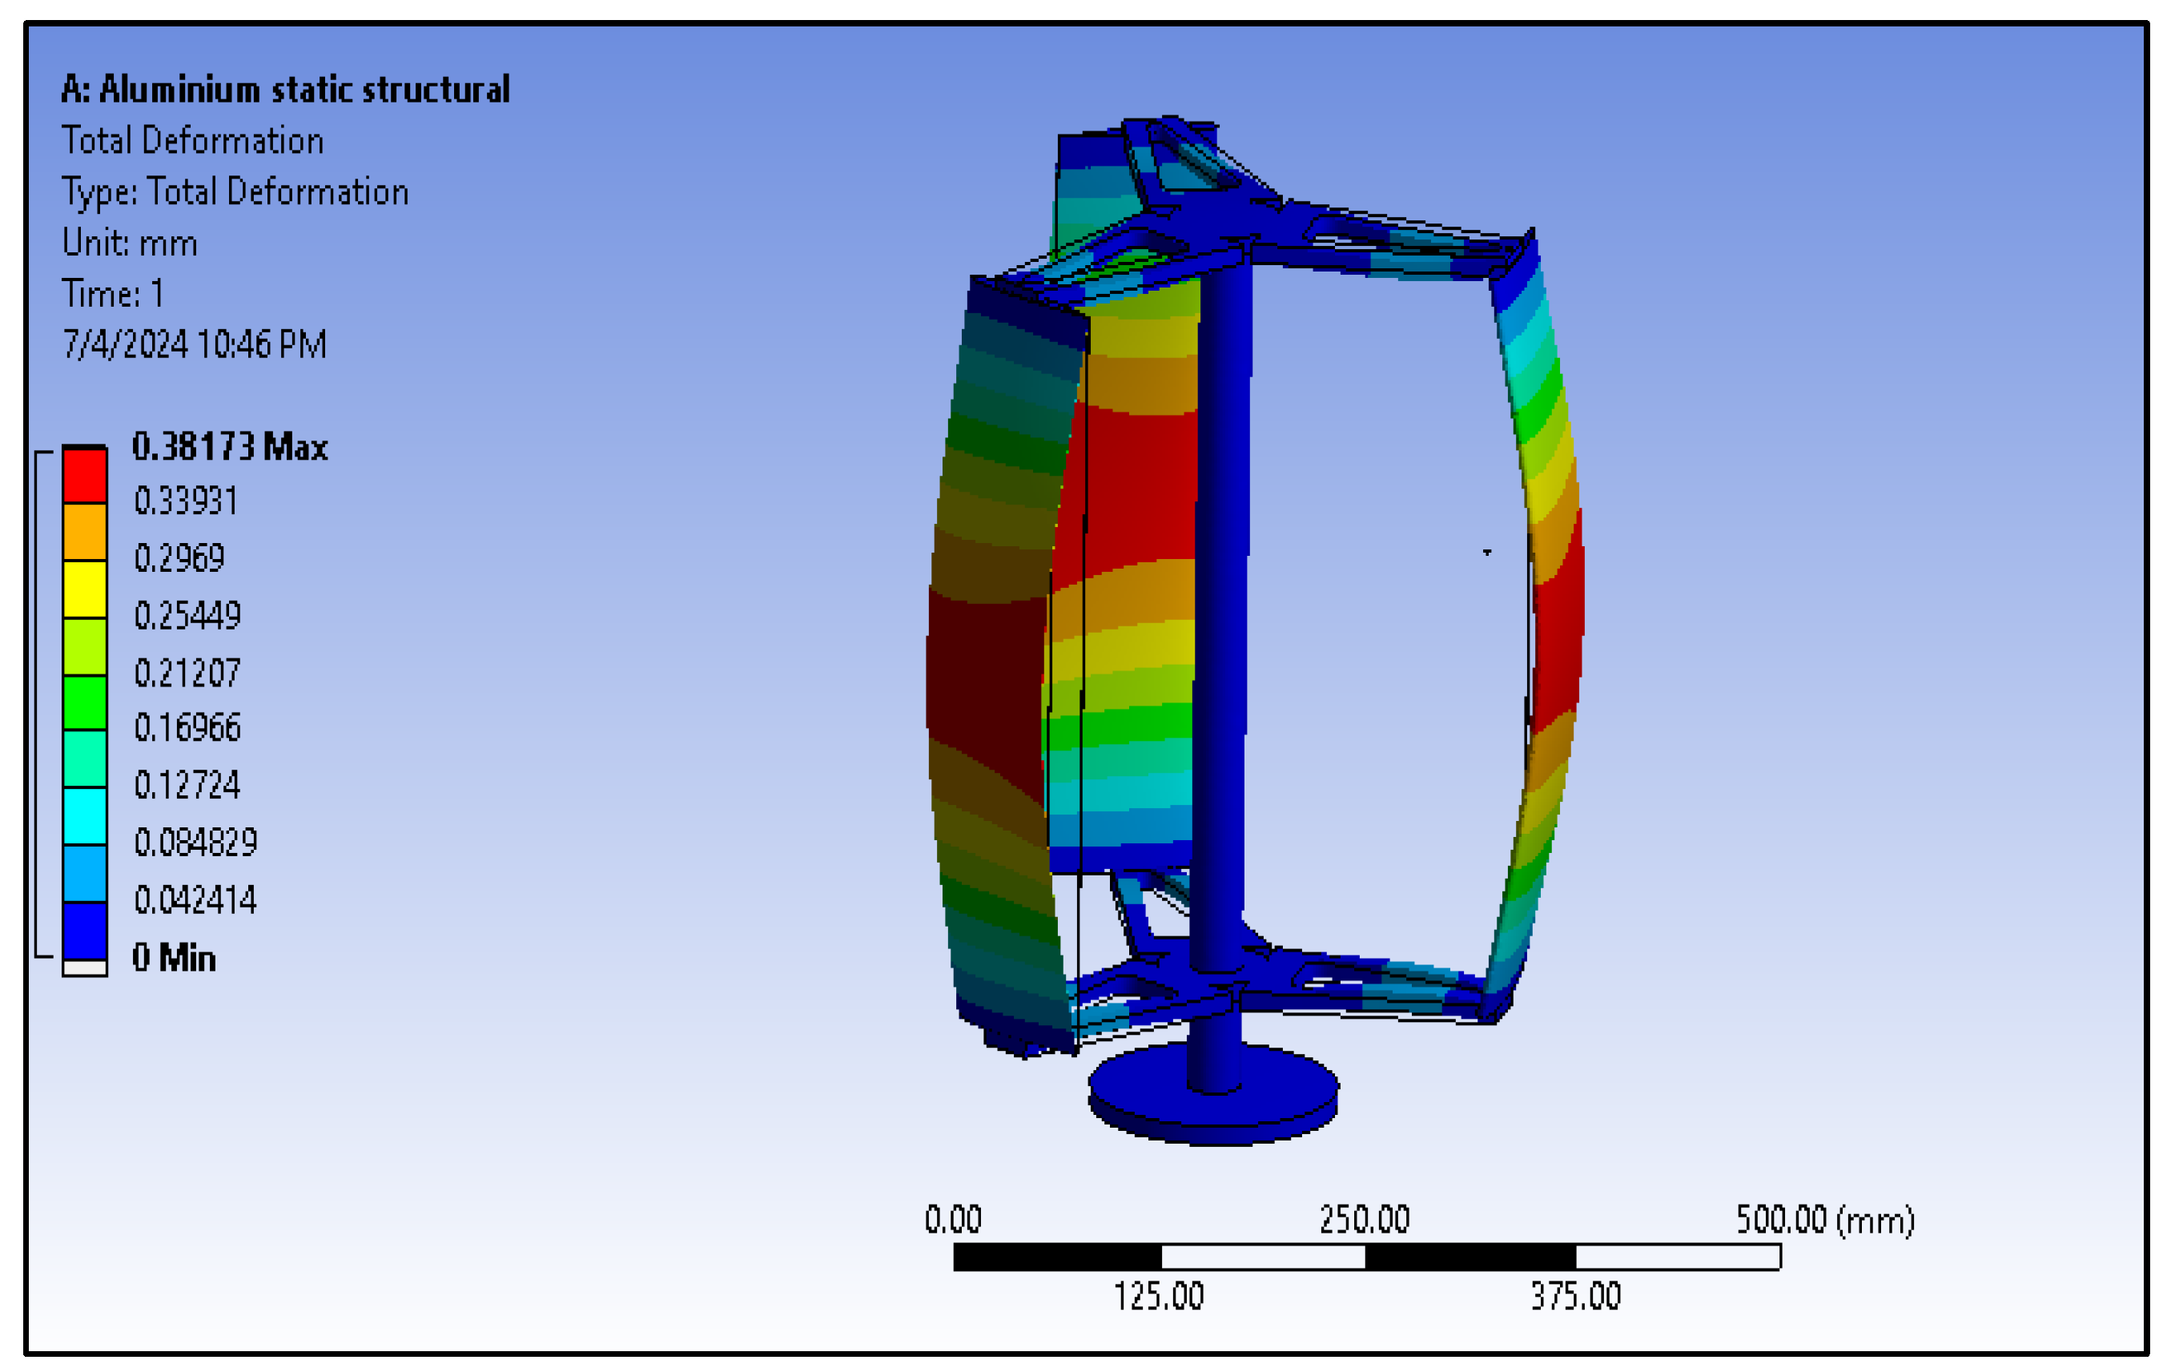The height and width of the screenshot is (1372, 2167).
Task: Select the 0.21207 legend value
Action: (187, 674)
